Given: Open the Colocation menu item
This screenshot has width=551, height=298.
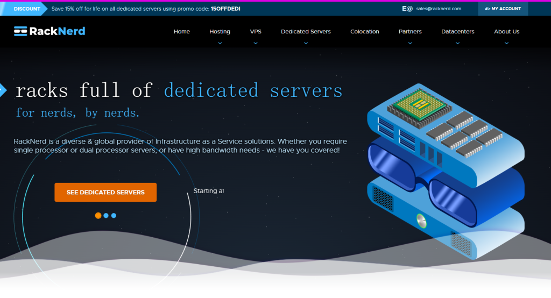Looking at the screenshot, I should (x=364, y=32).
